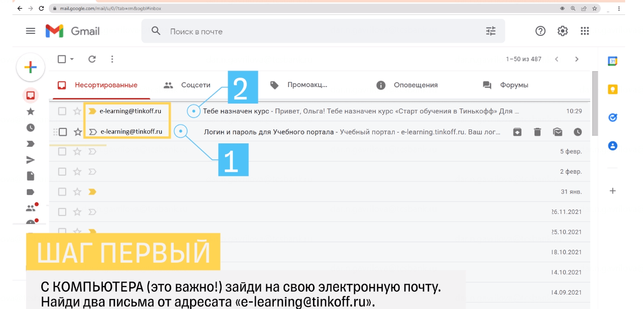
Task: Tick the select-all emails checkbox
Action: click(x=62, y=59)
